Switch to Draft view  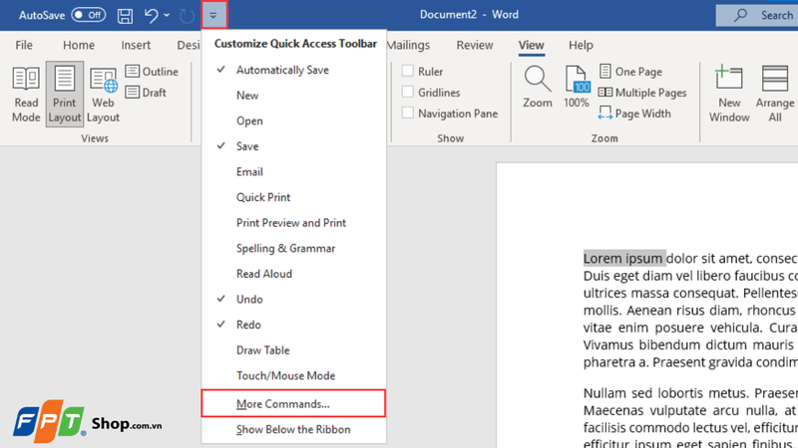click(x=146, y=93)
